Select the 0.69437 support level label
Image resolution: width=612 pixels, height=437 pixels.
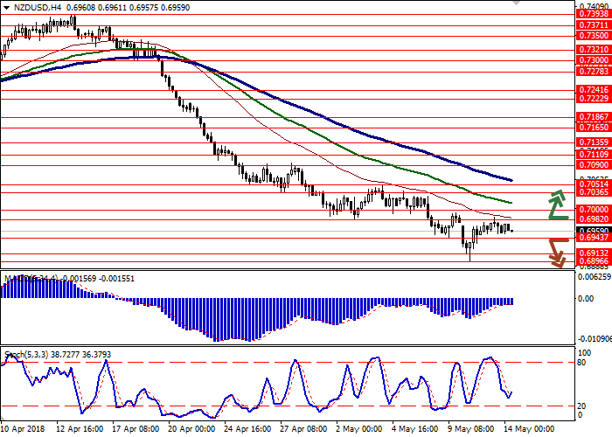(593, 238)
